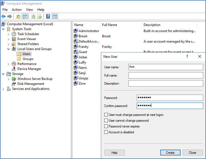206x159 pixels.
Task: Click the blue Back arrow in toolbar
Action: (x=3, y=16)
